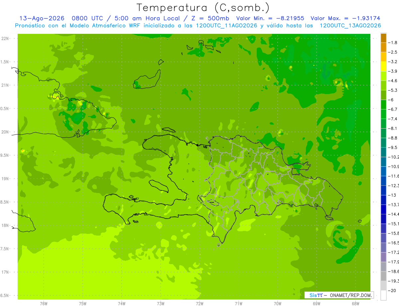Click the "75W" longitude label

[83, 304]
